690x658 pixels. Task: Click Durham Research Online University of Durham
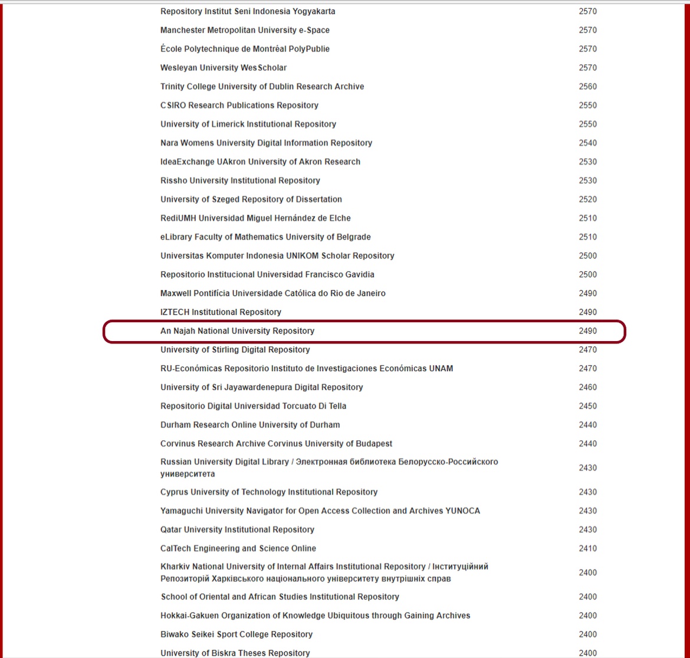click(250, 424)
